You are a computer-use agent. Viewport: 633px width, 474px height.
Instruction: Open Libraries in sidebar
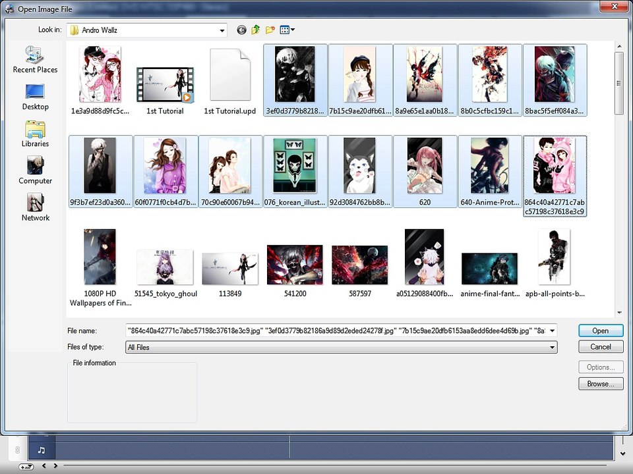point(35,134)
